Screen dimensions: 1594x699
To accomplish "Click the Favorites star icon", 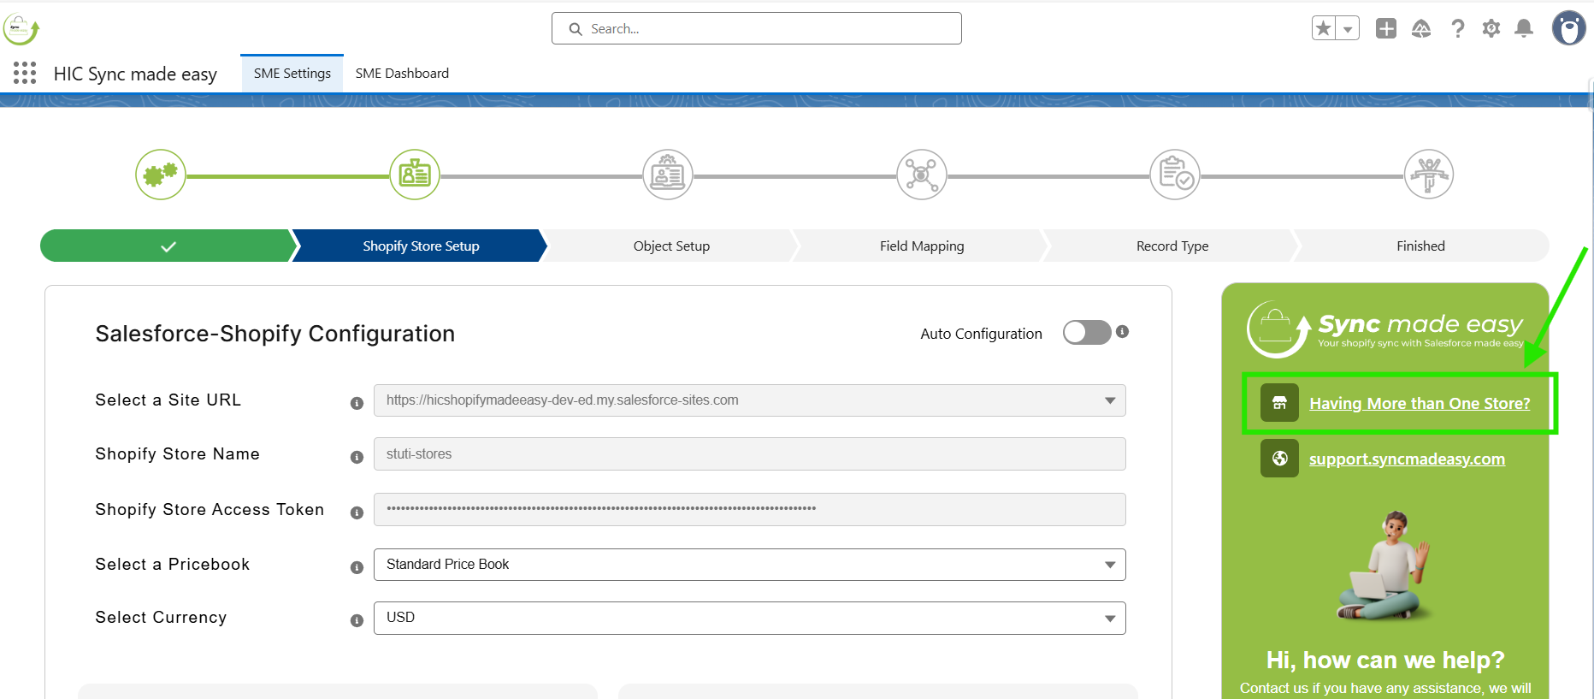I will (x=1324, y=28).
